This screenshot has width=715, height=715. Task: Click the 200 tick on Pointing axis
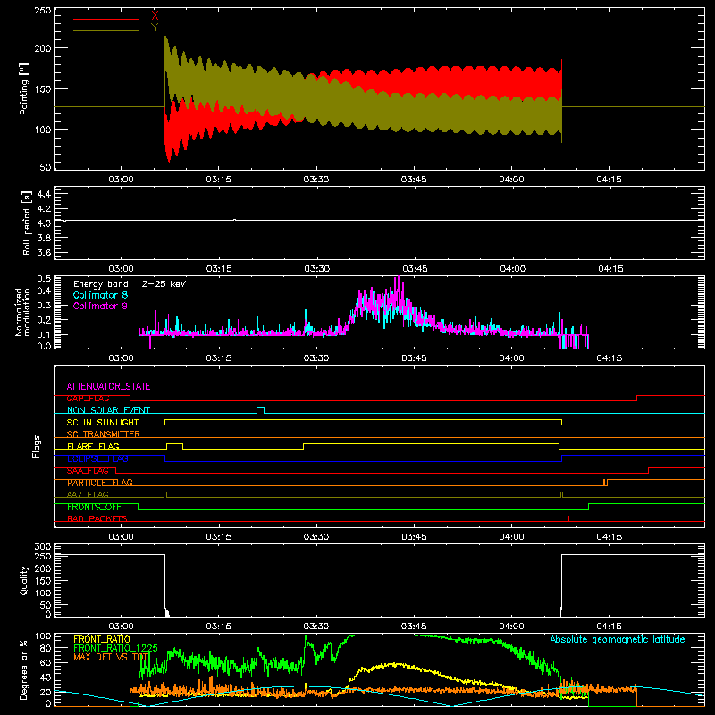(x=42, y=48)
